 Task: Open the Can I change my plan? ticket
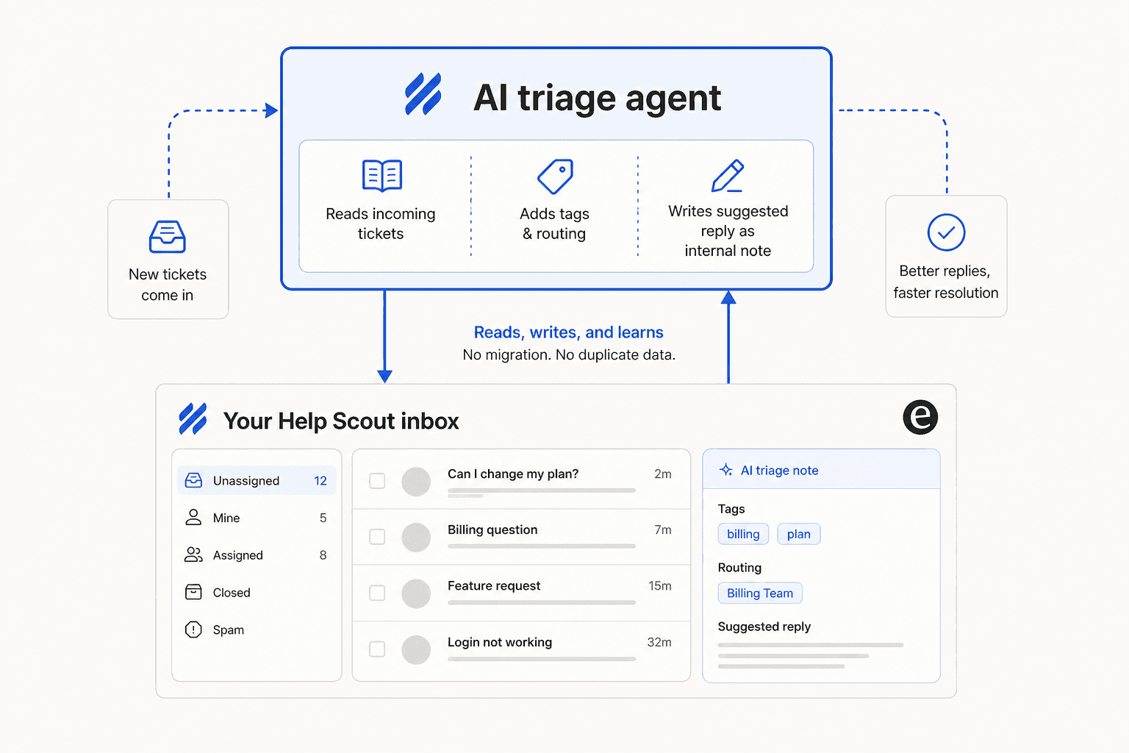521,480
